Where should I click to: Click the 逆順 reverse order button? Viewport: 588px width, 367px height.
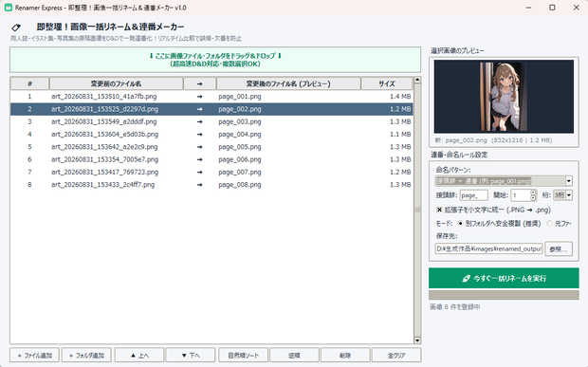tap(294, 356)
